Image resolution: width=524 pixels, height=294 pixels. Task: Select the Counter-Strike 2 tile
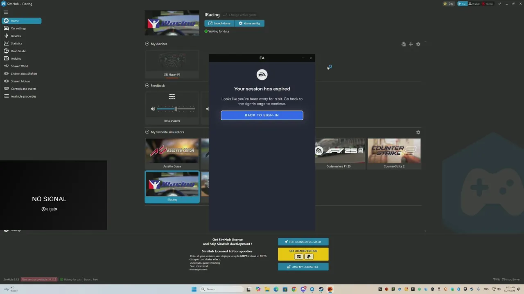point(394,154)
